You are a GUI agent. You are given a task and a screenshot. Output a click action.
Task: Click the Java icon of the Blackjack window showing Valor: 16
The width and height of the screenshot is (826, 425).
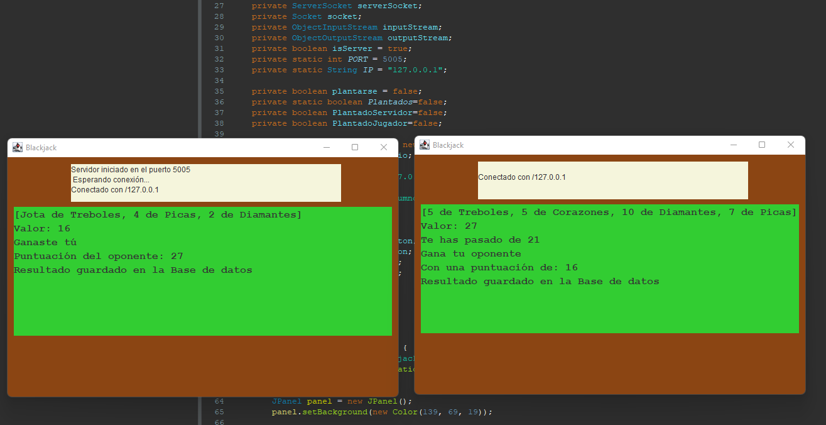[18, 147]
